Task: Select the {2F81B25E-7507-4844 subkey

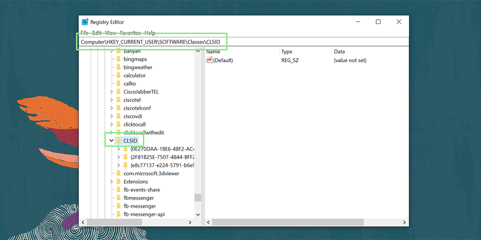Action: (x=162, y=157)
